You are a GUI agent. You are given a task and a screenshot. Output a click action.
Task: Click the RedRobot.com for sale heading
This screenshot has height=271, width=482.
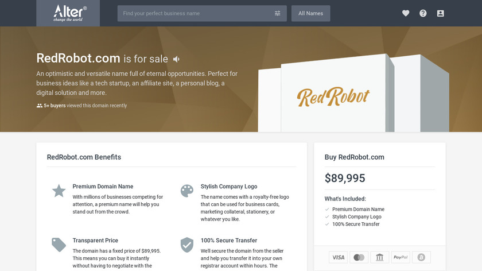102,59
